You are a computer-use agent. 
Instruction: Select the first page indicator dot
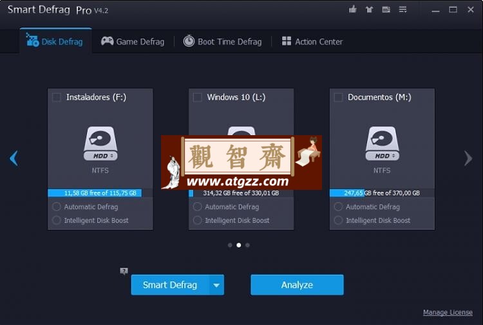pos(230,245)
